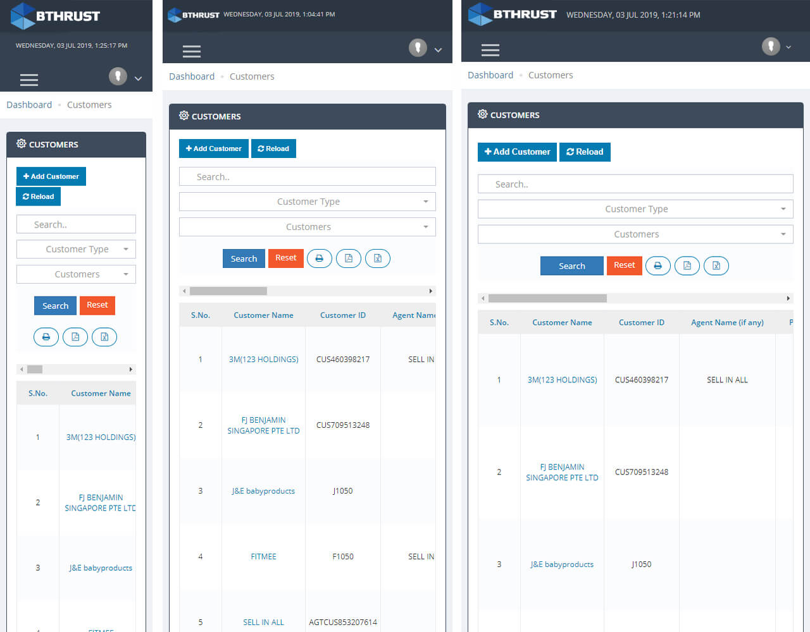Open FJ BENJAMIN SINGAPORE link in right panel
This screenshot has width=810, height=632.
click(562, 472)
